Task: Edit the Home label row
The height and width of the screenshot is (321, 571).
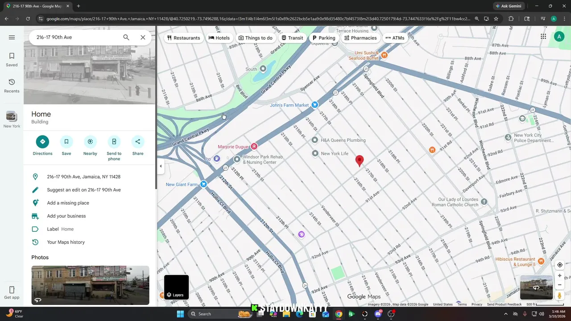Action: coord(90,229)
